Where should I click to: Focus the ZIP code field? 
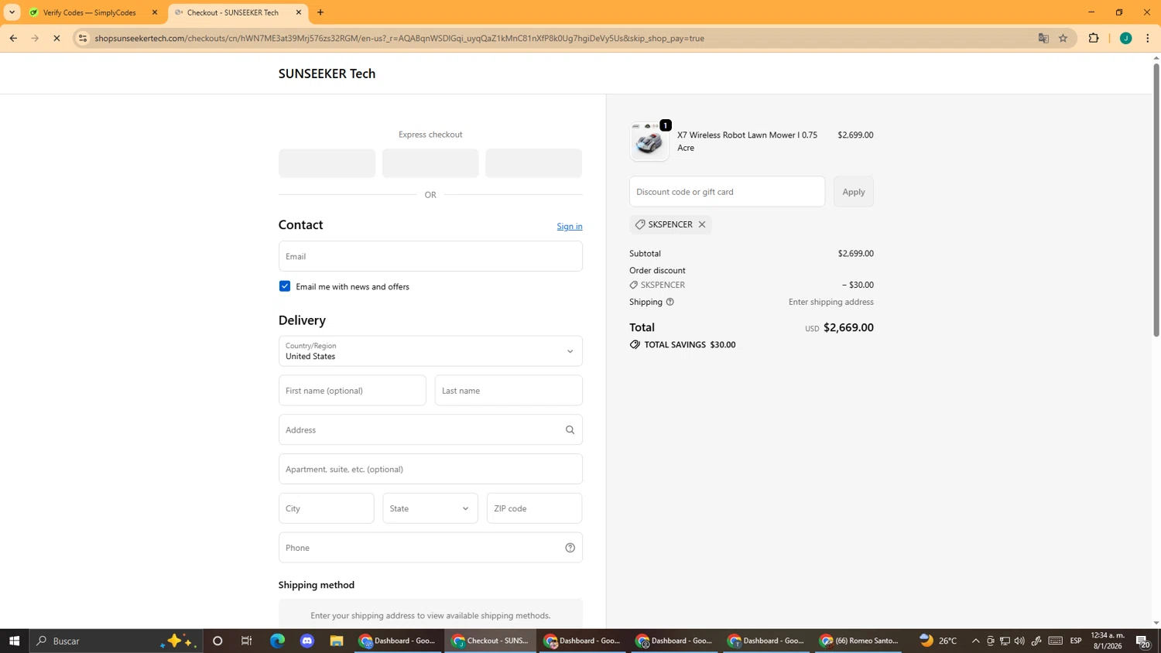(534, 508)
